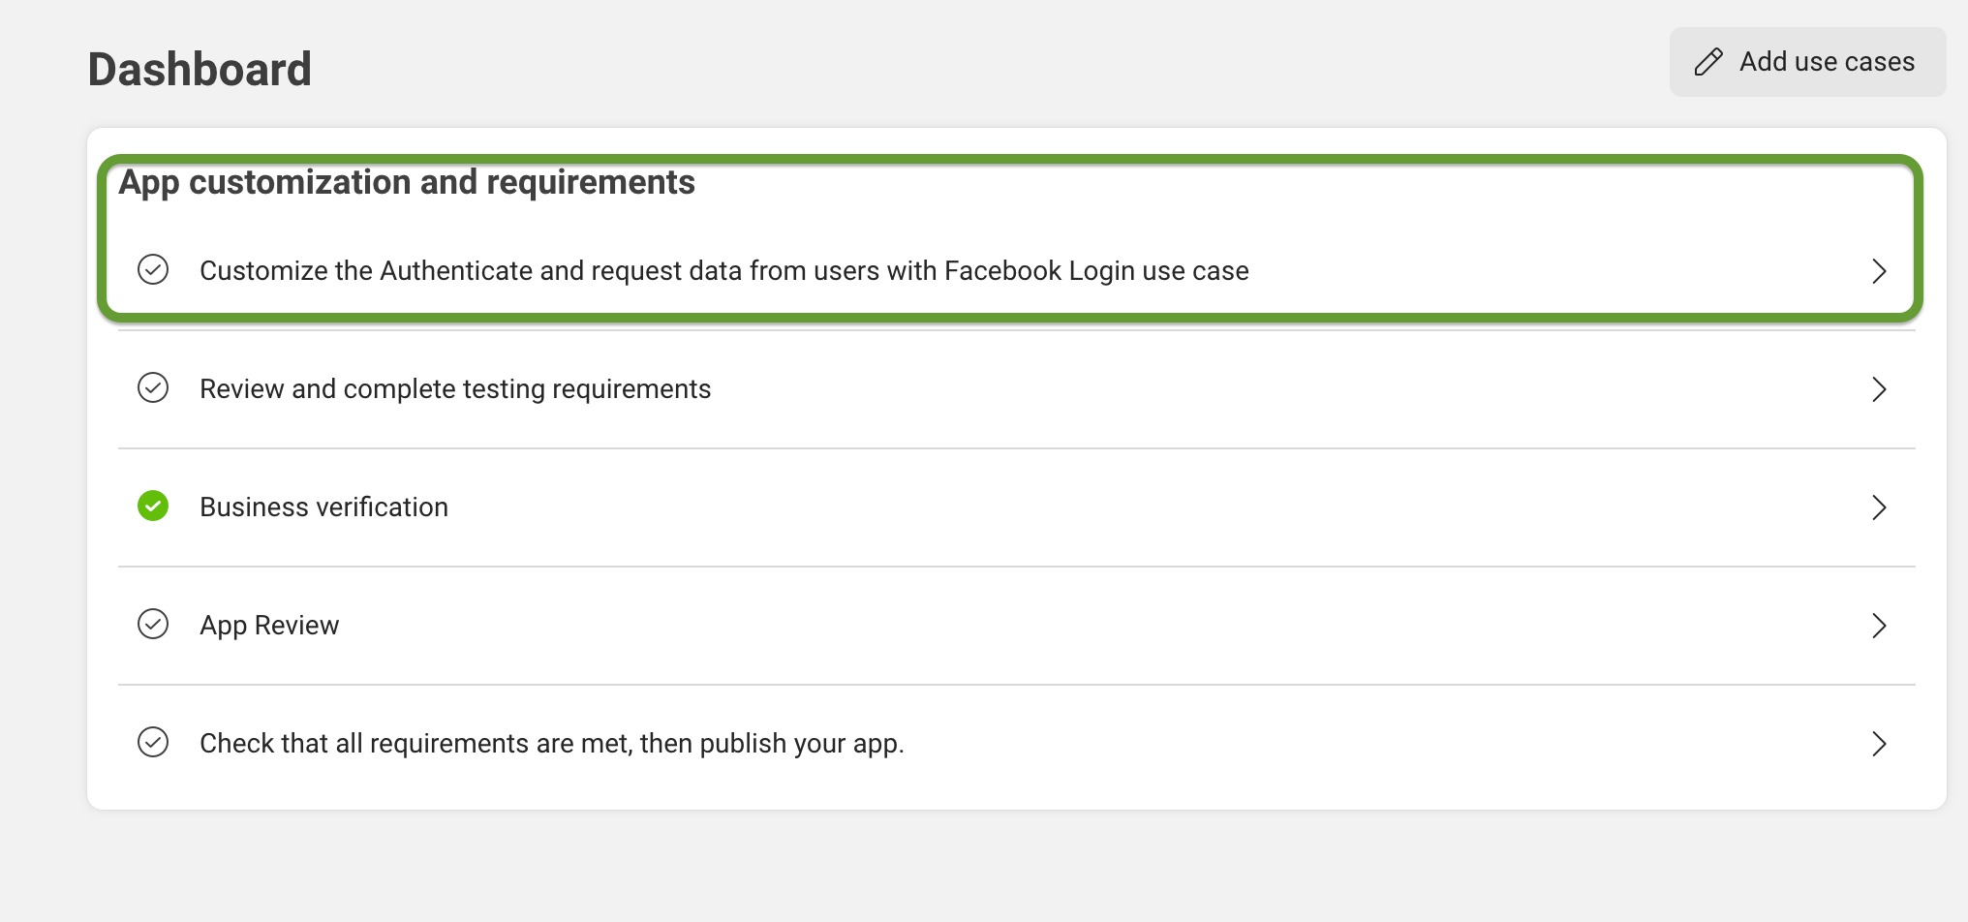Image resolution: width=1968 pixels, height=922 pixels.
Task: Open Review and complete testing requirements
Action: tap(1017, 389)
